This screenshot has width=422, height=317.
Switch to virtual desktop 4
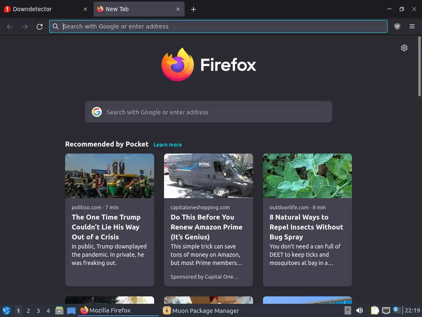click(48, 311)
